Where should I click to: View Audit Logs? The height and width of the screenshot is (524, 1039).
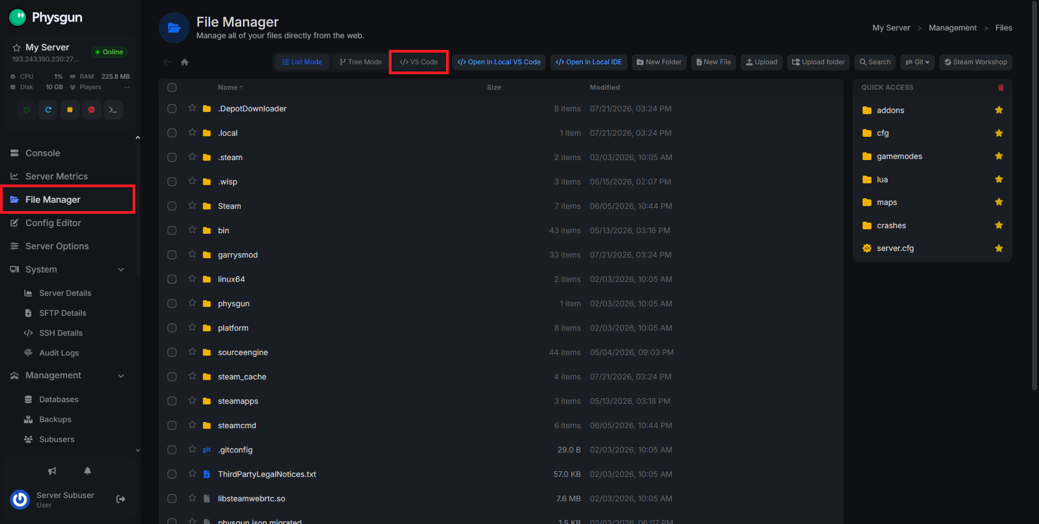(59, 353)
